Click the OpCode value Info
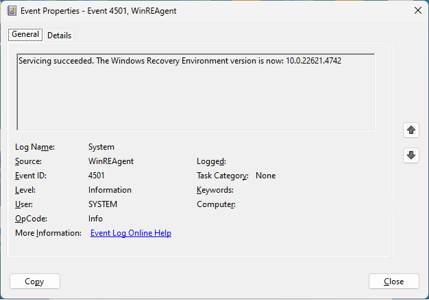This screenshot has height=300, width=429. click(x=96, y=219)
